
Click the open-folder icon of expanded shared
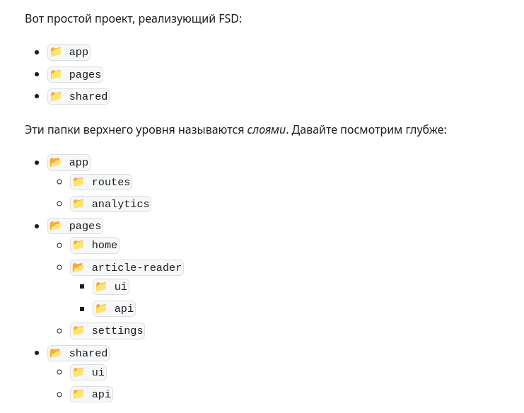56,353
